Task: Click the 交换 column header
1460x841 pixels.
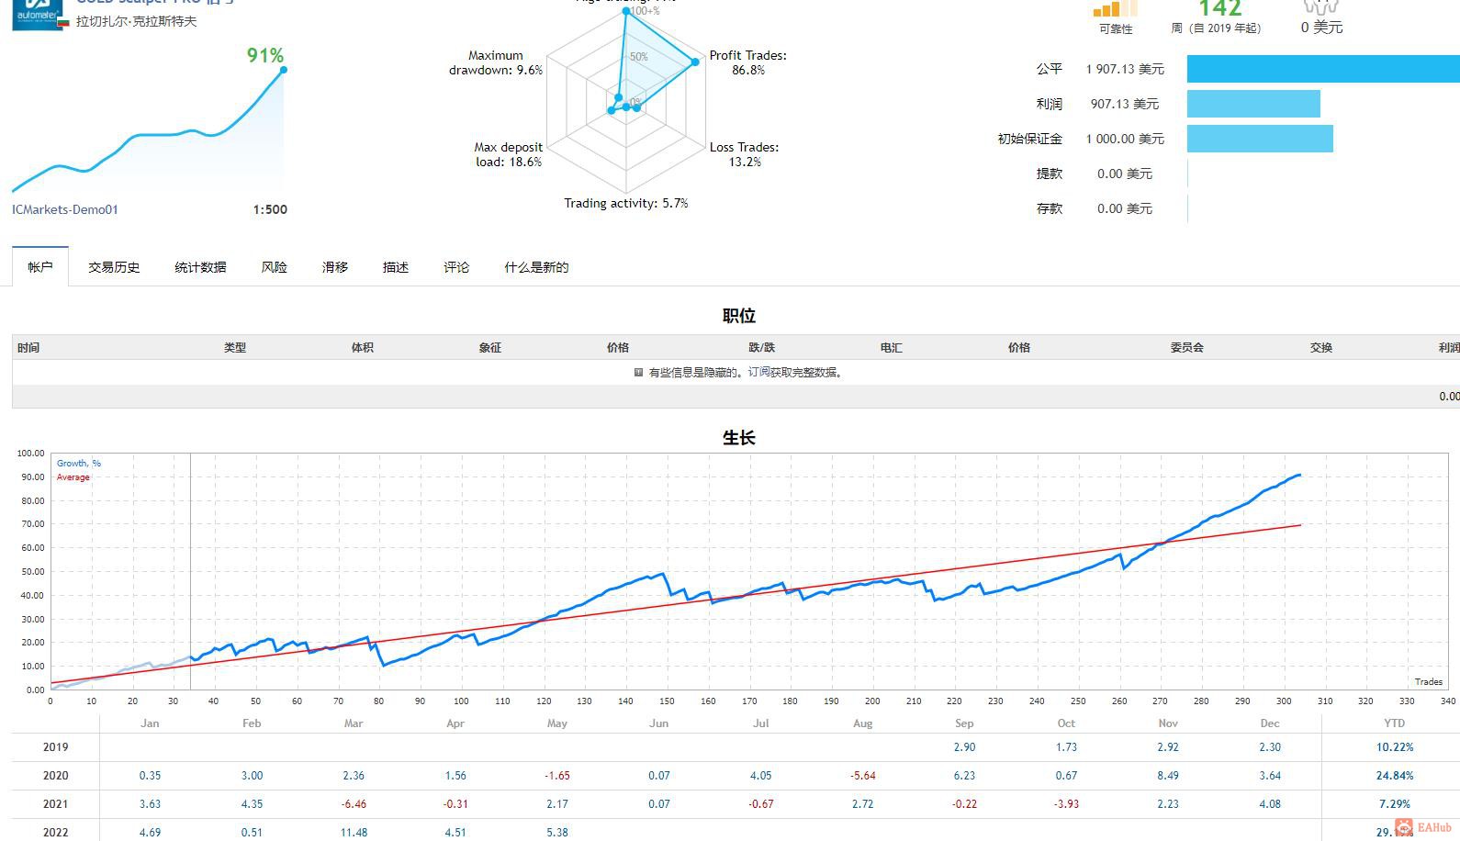Action: (x=1321, y=348)
